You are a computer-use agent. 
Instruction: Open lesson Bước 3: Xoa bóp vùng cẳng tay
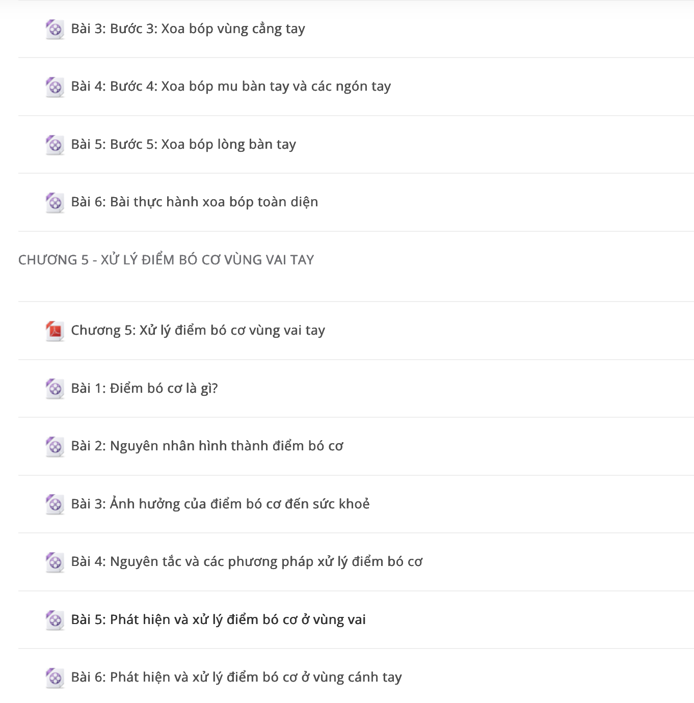(x=188, y=29)
